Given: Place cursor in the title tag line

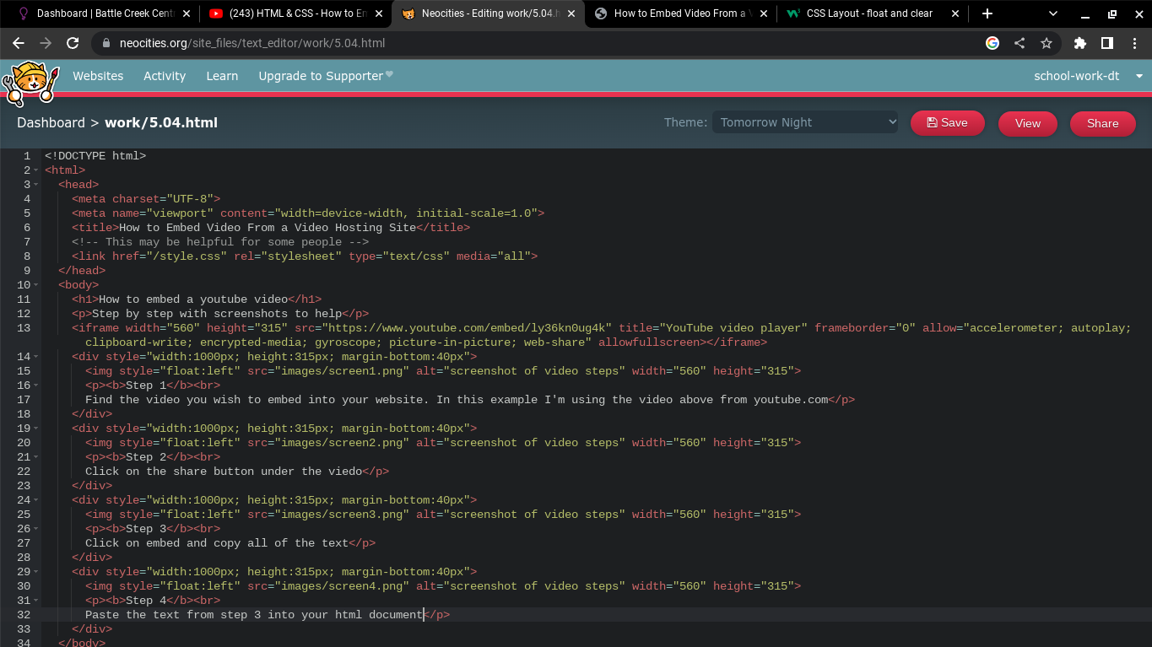Looking at the screenshot, I should pos(271,228).
